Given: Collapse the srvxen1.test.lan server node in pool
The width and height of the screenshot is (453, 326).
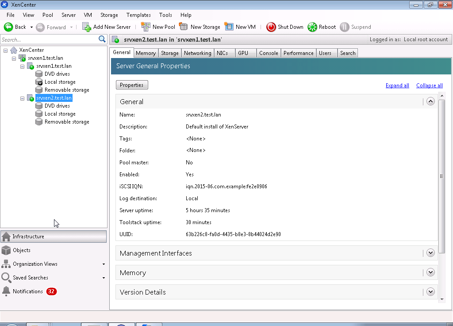Looking at the screenshot, I should 22,66.
